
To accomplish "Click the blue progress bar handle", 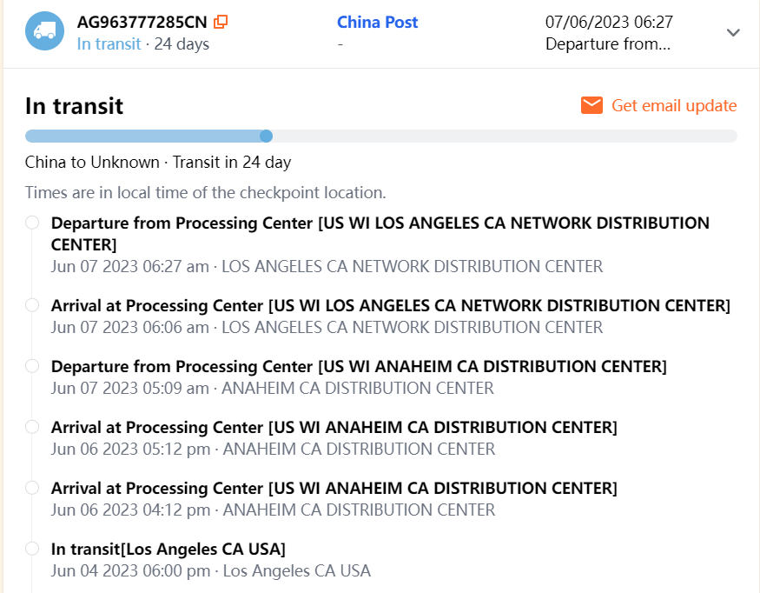I will (267, 136).
